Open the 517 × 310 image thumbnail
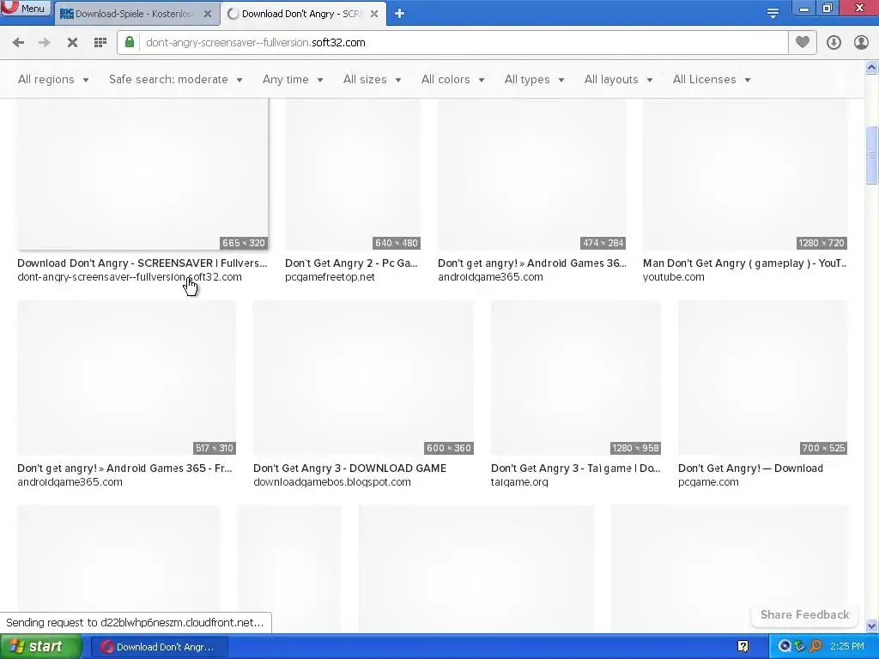This screenshot has width=879, height=659. (x=127, y=378)
